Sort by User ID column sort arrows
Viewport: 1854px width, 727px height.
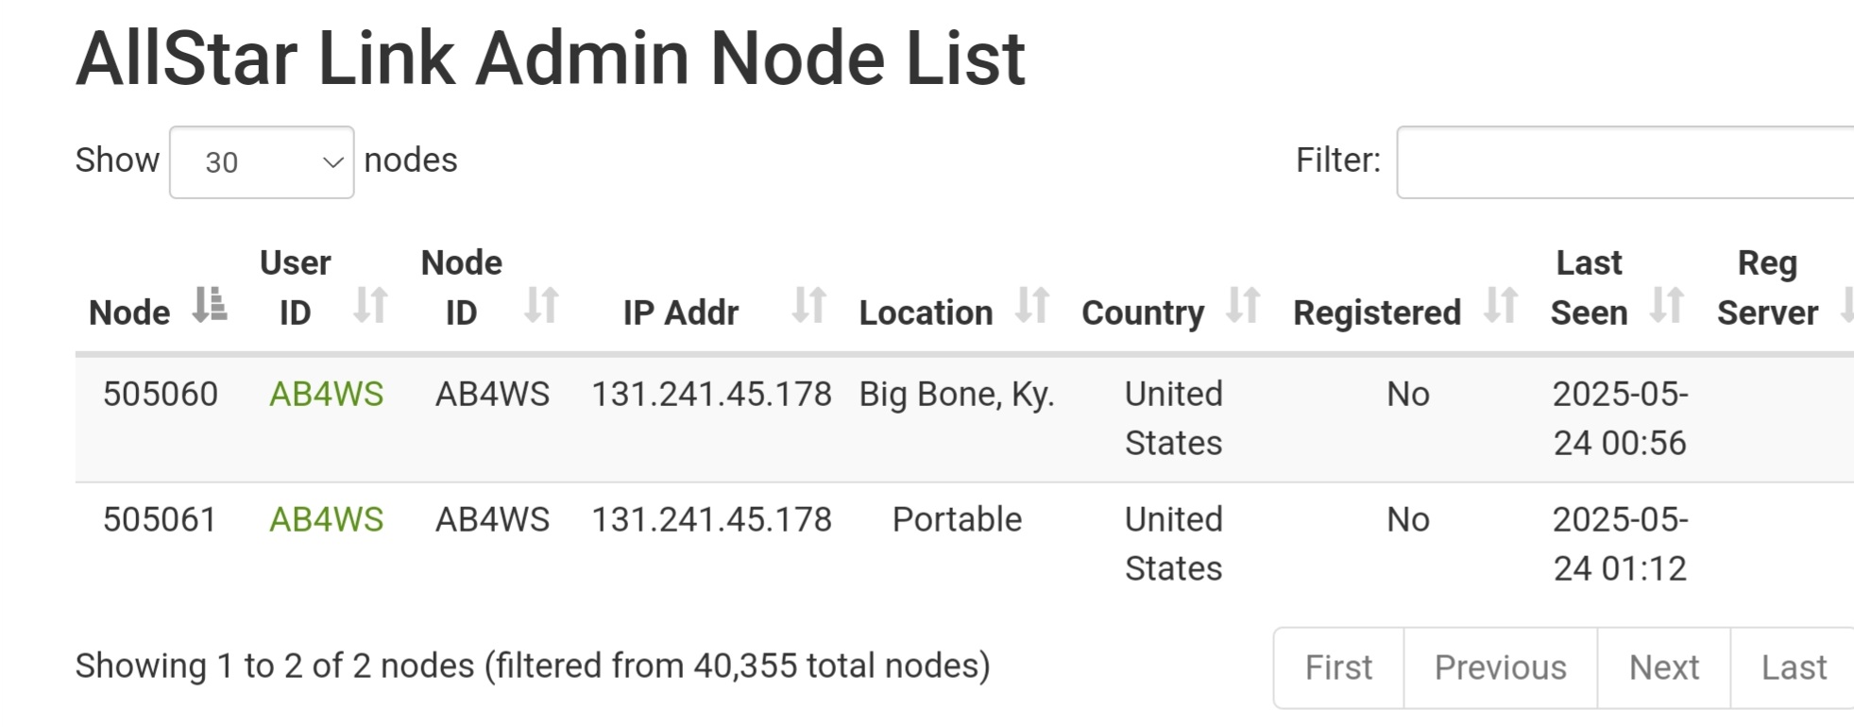pyautogui.click(x=370, y=306)
